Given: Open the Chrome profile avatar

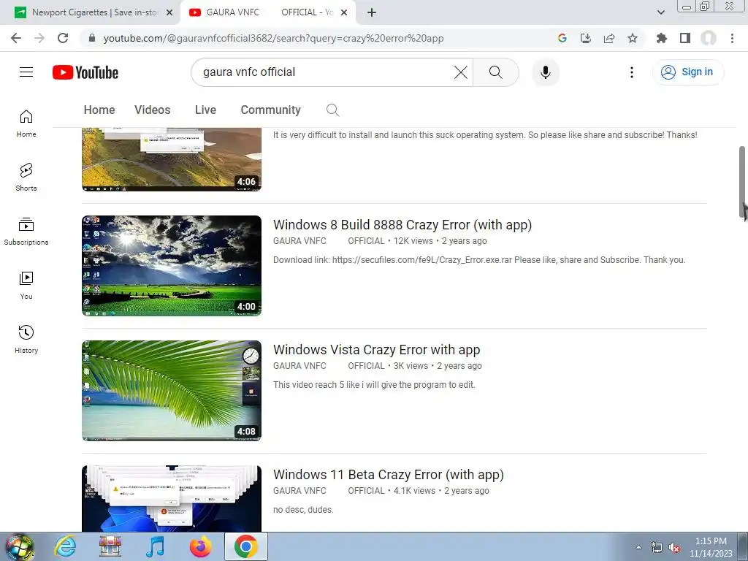Looking at the screenshot, I should (709, 38).
